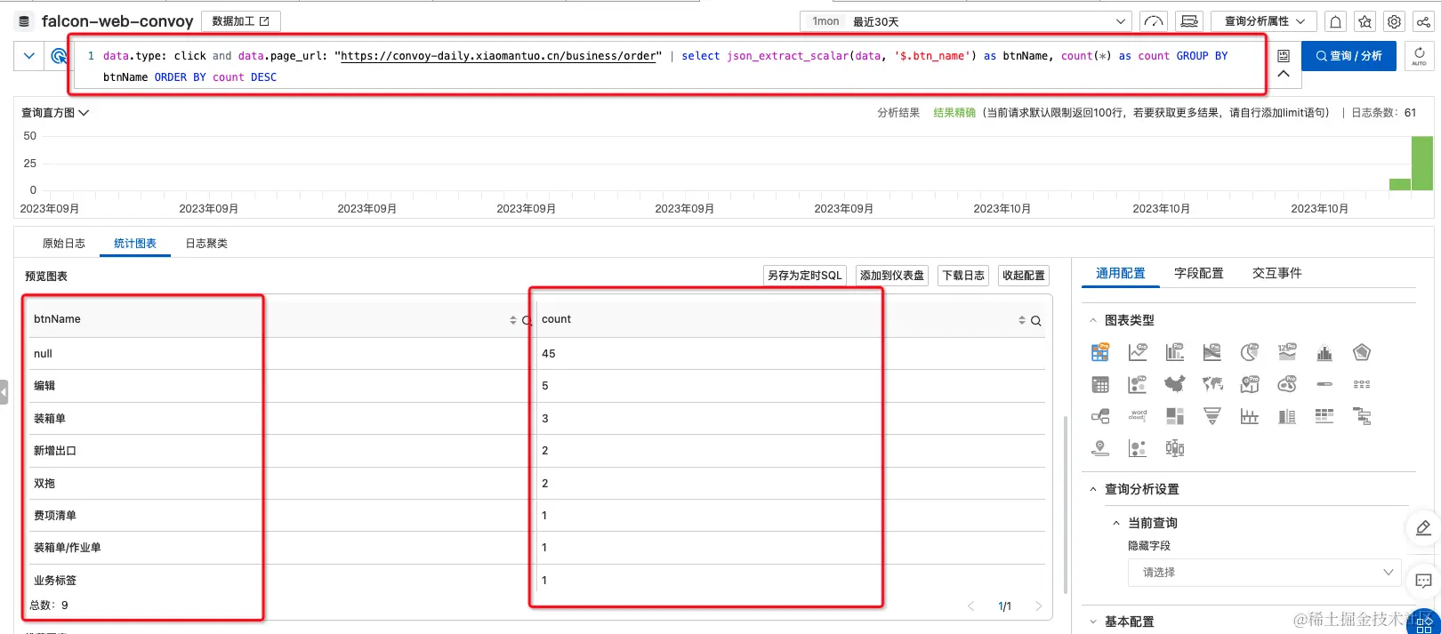Click inside the query statement editor
The width and height of the screenshot is (1441, 634).
(x=667, y=66)
